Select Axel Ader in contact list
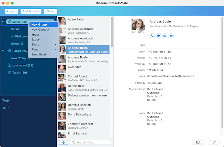 coord(84,69)
